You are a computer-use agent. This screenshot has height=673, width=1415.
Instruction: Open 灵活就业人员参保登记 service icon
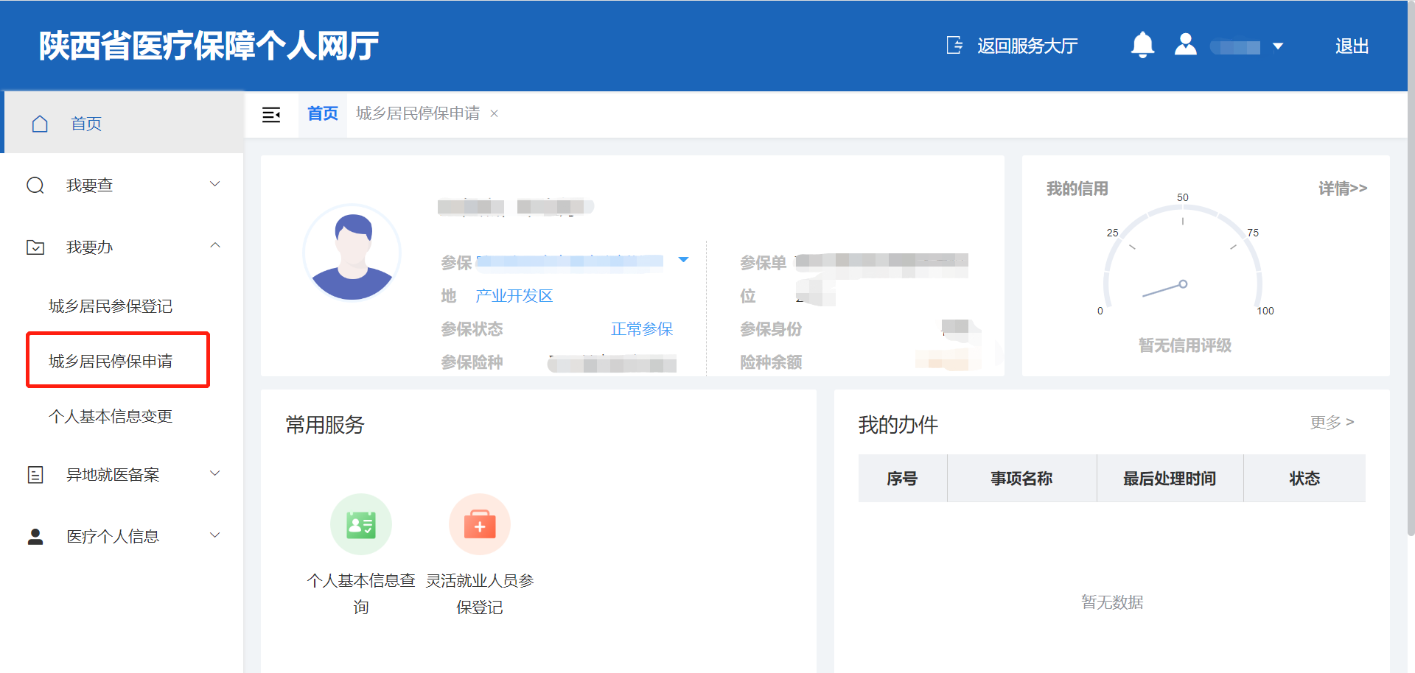tap(480, 524)
